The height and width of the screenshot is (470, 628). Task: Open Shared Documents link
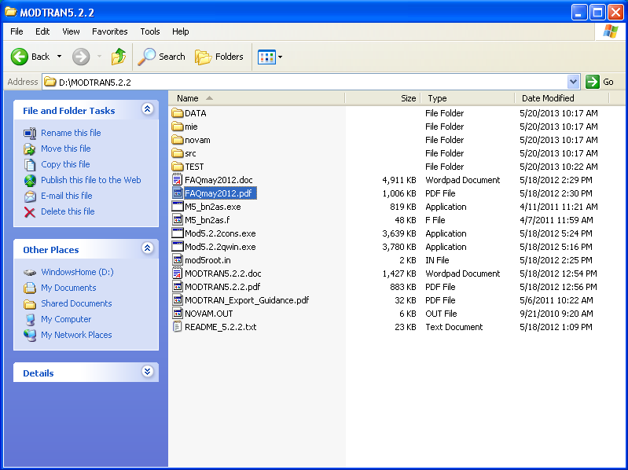coord(76,303)
